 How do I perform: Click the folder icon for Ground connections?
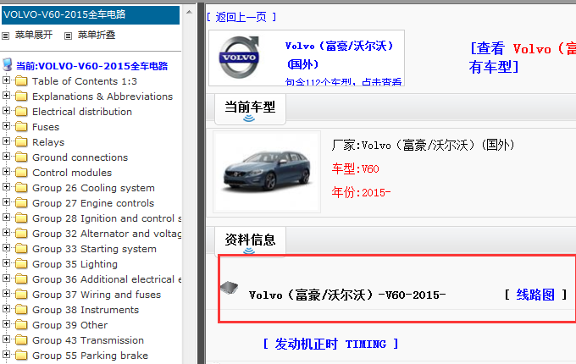[21, 157]
